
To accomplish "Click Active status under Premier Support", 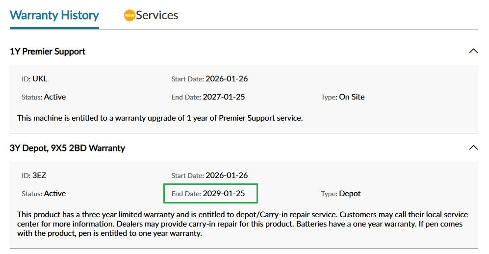I will pos(55,97).
